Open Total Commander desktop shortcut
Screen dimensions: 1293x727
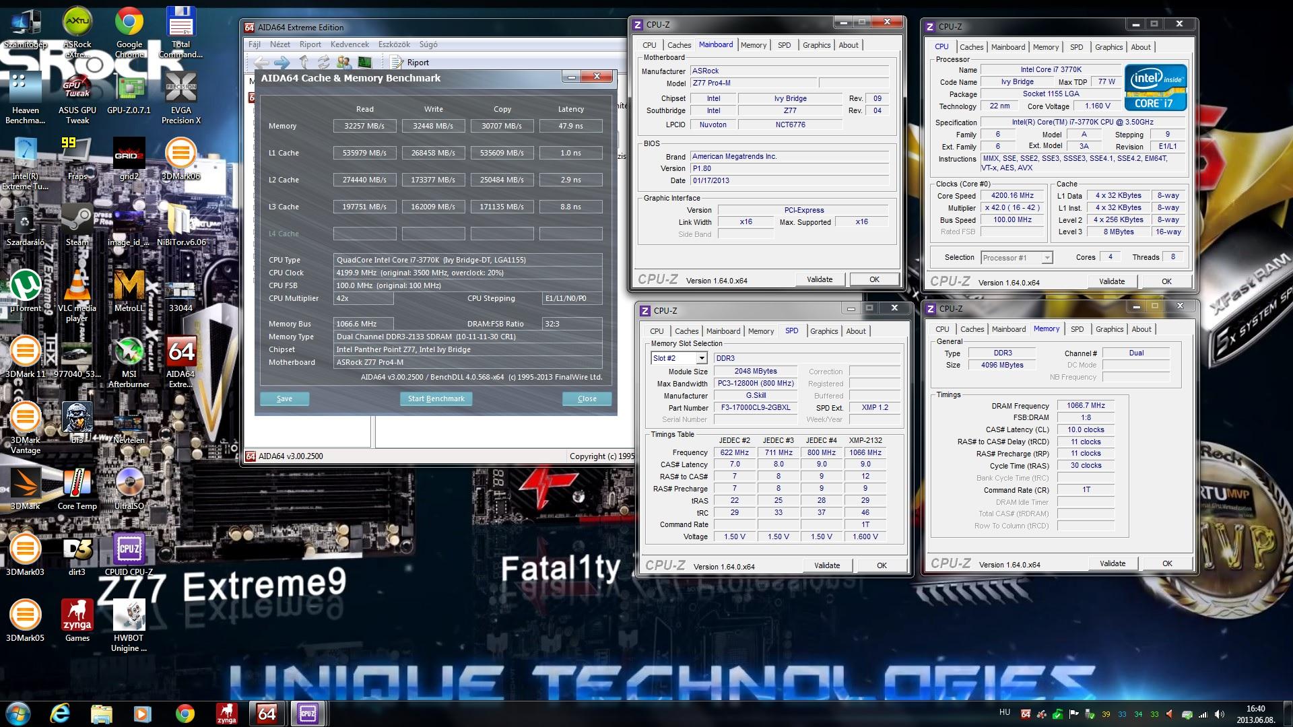(x=180, y=32)
